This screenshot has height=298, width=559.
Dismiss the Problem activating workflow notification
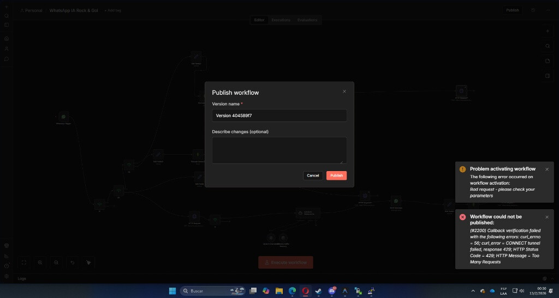[x=547, y=169]
